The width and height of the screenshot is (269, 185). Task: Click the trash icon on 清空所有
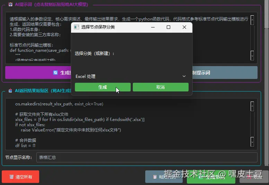[x=11, y=177]
